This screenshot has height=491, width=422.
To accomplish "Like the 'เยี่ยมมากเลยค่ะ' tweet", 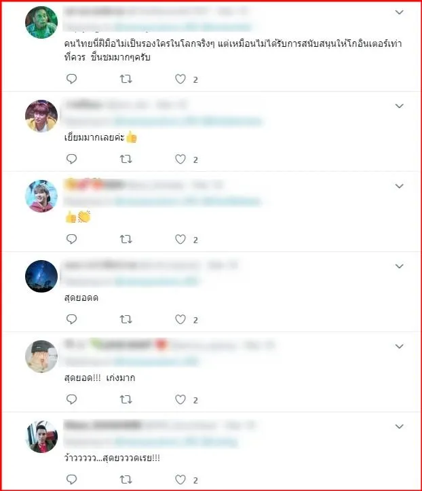I will pyautogui.click(x=180, y=159).
